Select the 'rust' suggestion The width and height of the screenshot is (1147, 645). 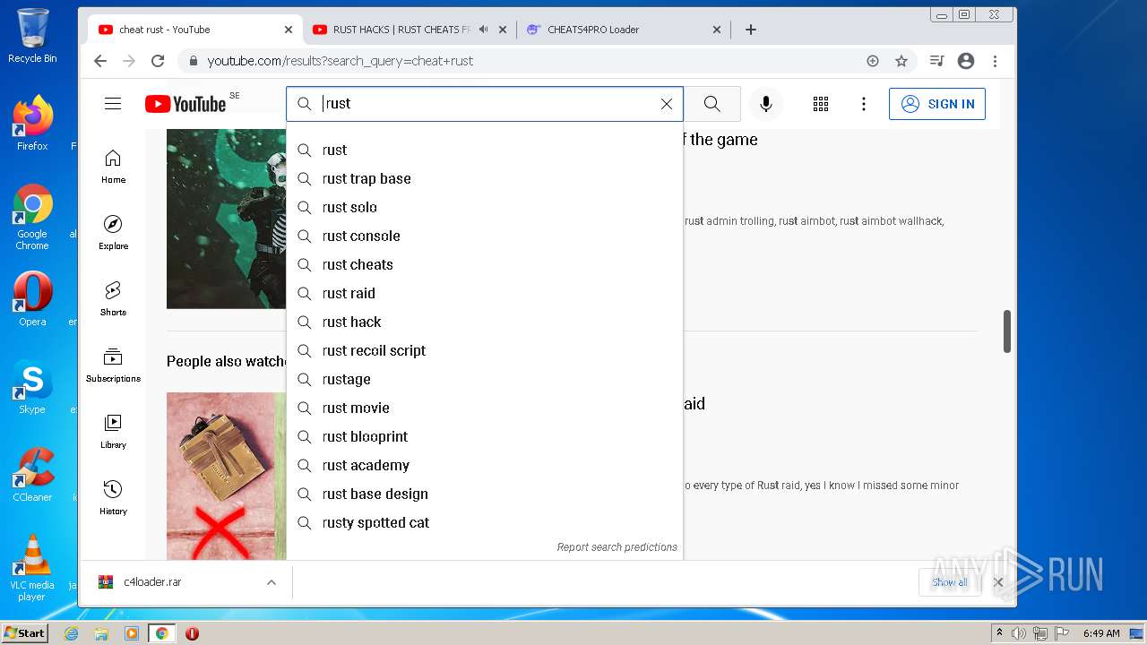pos(485,150)
